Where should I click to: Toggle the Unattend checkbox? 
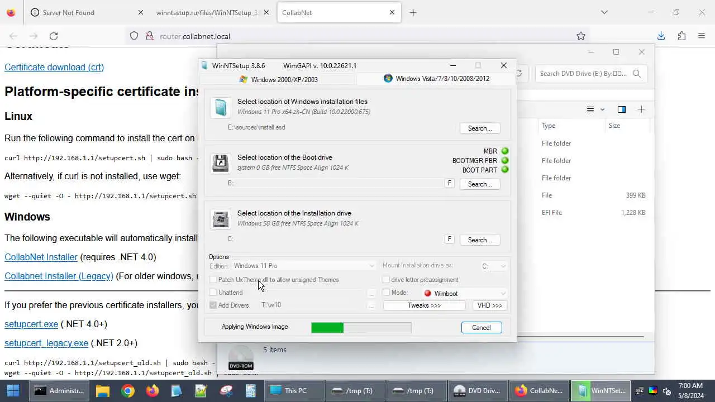point(213,293)
